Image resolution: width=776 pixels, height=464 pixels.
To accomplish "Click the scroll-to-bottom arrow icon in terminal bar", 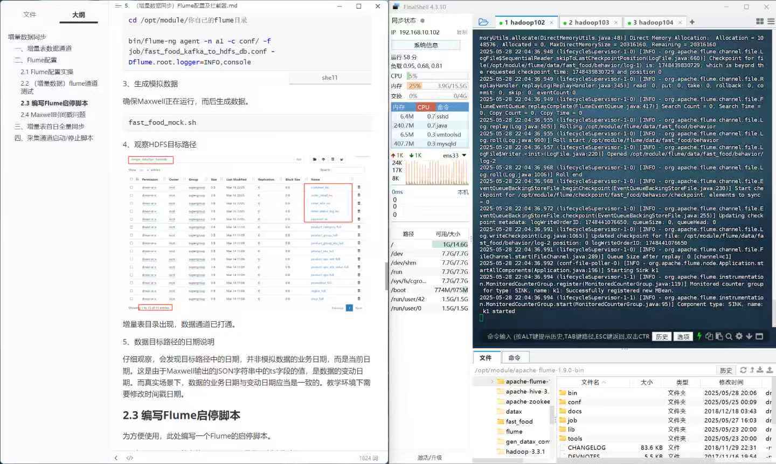I will [749, 336].
